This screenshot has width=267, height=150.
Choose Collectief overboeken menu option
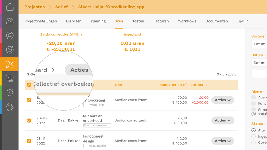[63, 84]
